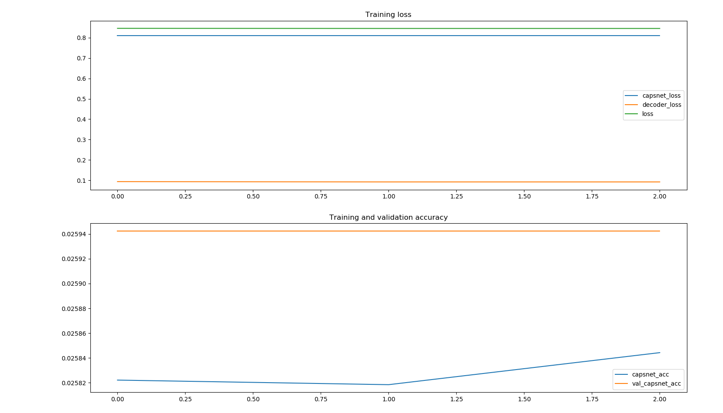Select the decoder_loss legend entry
Image resolution: width=723 pixels, height=413 pixels.
653,105
